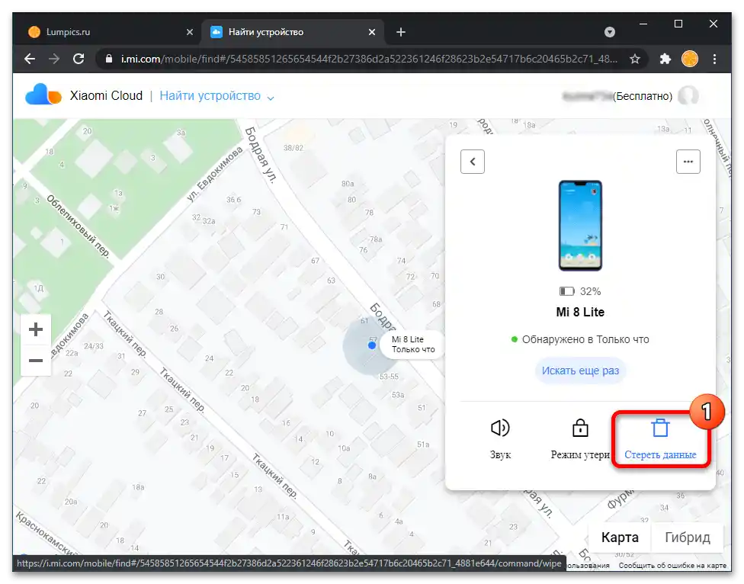Click the Mi 8 Lite phone image
Screen dimensions: 744x584
[580, 226]
